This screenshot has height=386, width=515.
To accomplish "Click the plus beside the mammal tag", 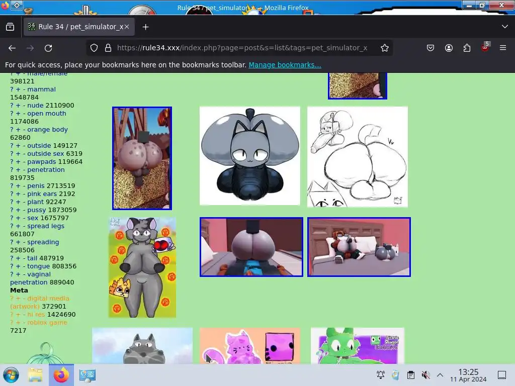I will coord(18,89).
